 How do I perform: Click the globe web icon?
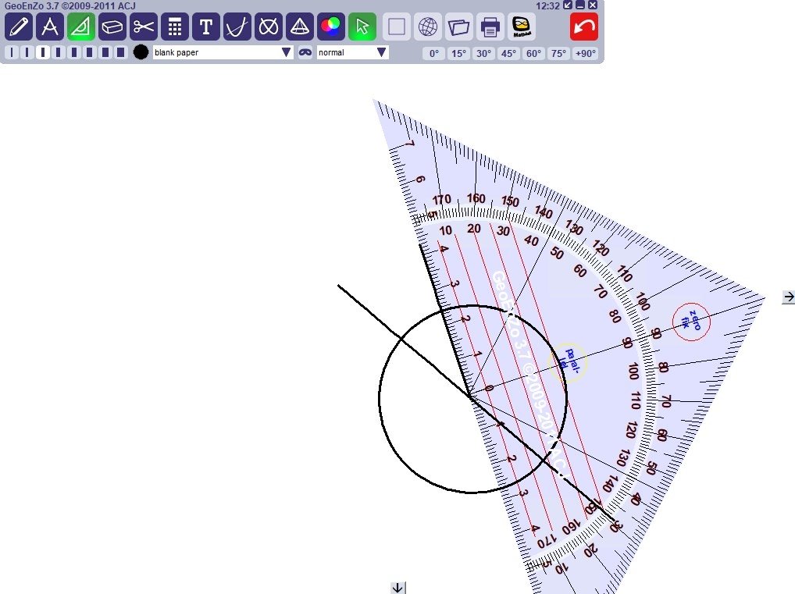coord(428,27)
